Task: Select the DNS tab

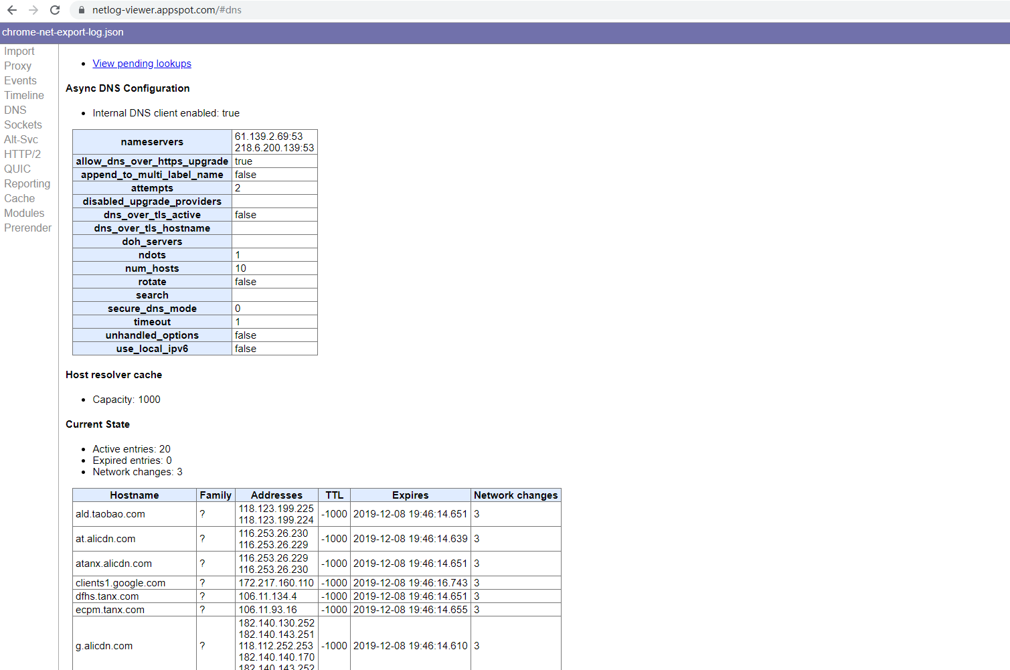Action: (x=15, y=110)
